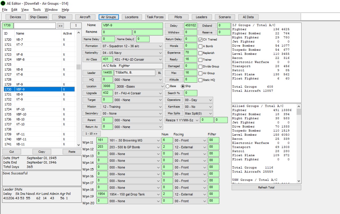
Task: Switch to the AI Data section
Action: click(x=248, y=17)
